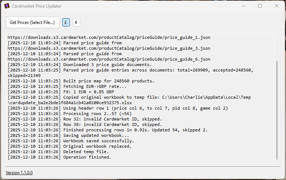Click the window title text in the title bar
286x180 pixels.
click(x=37, y=6)
